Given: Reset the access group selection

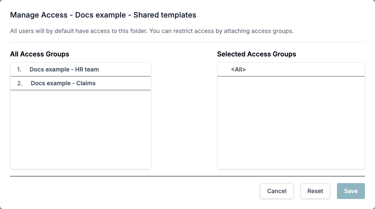Looking at the screenshot, I should pyautogui.click(x=315, y=191).
